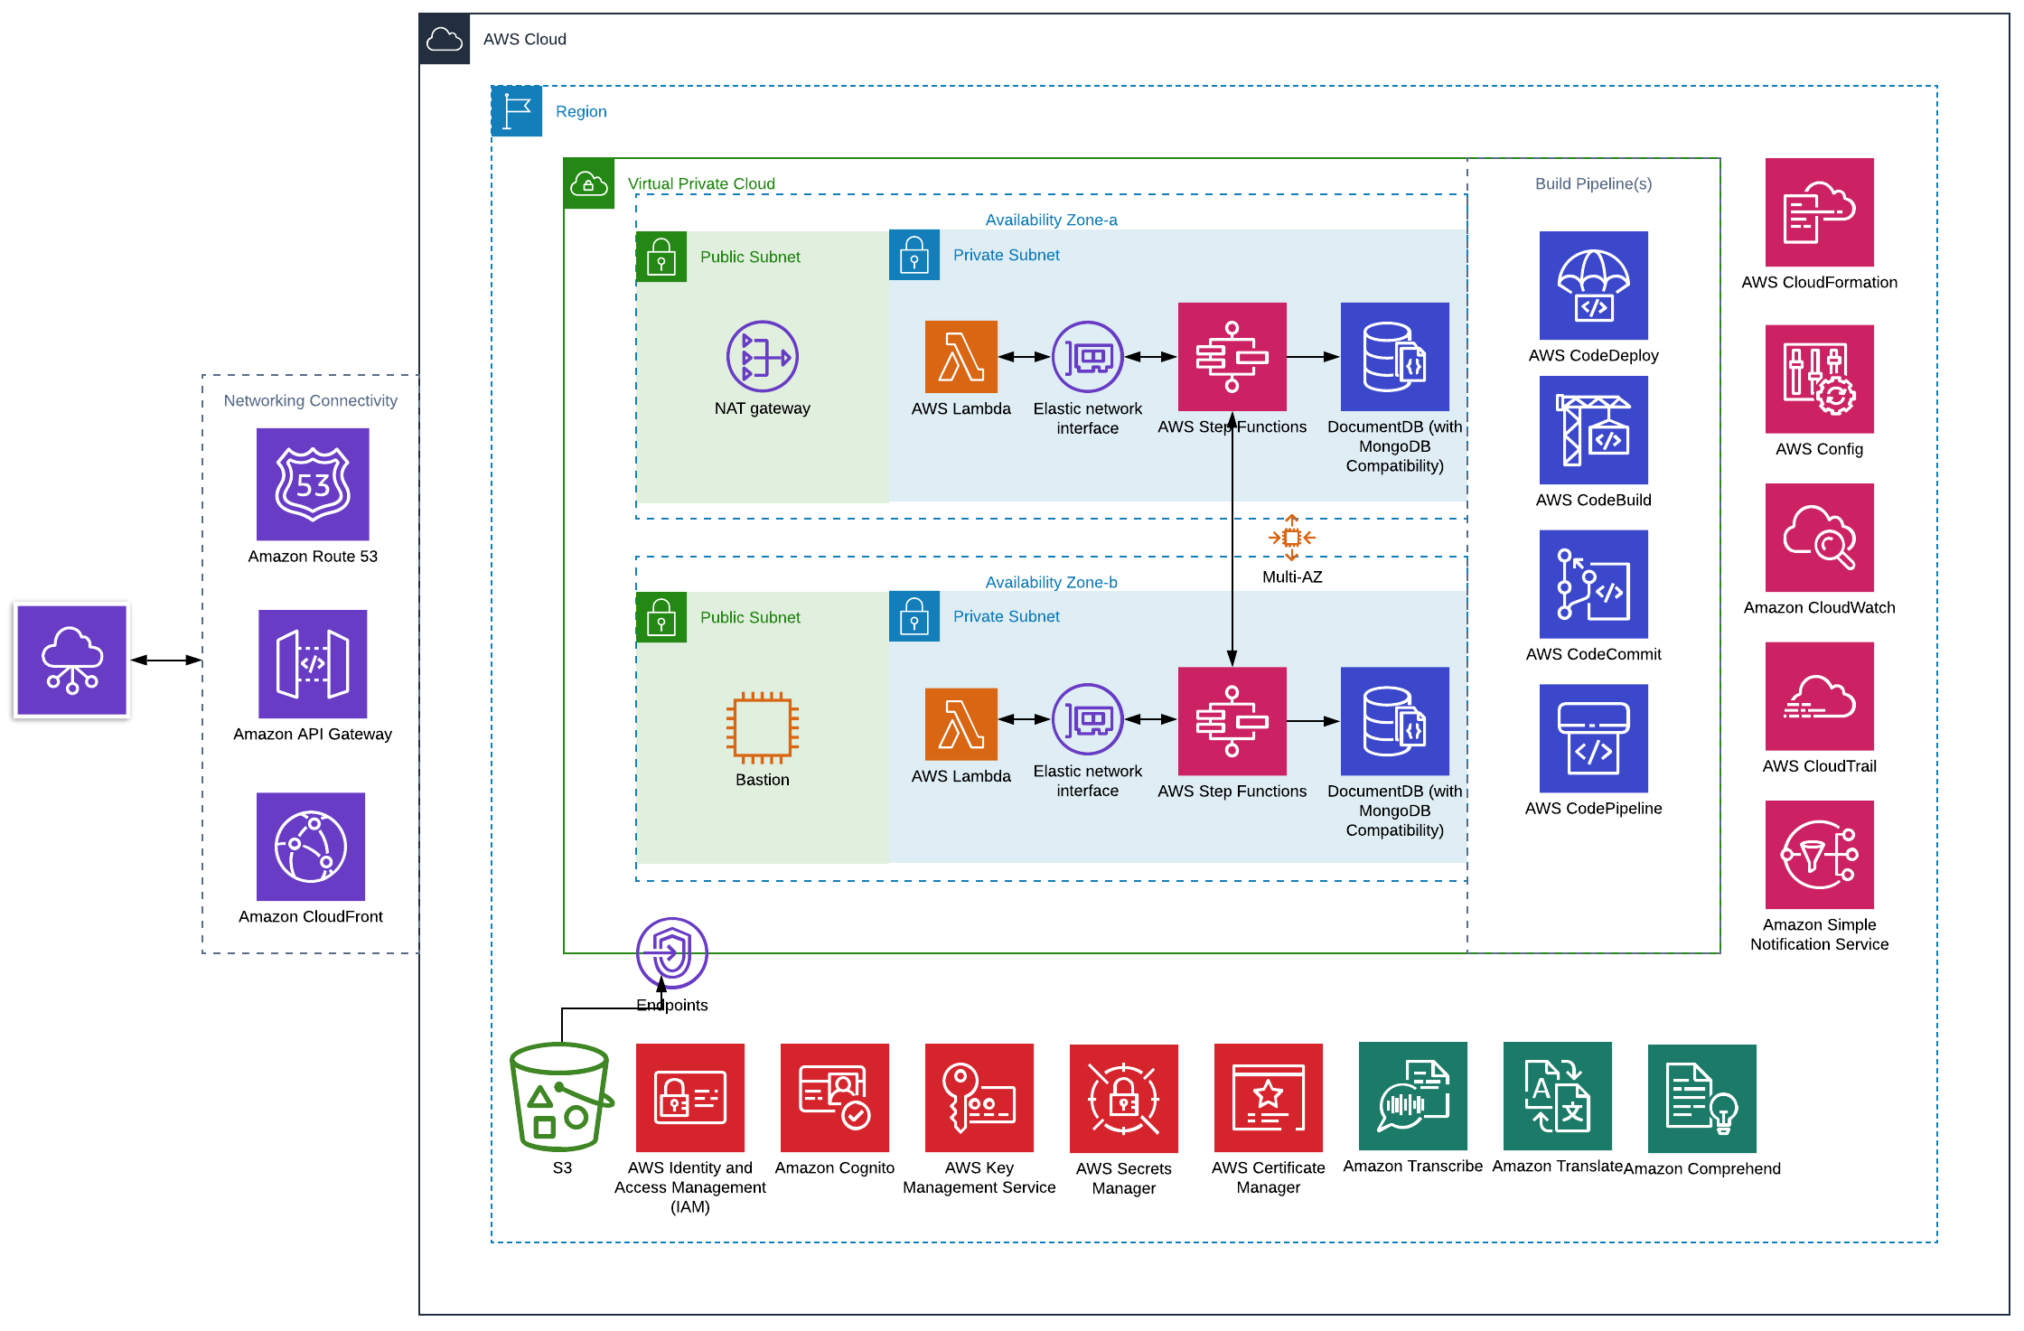
Task: Select the Amazon Comprehend icon
Action: [1702, 1099]
